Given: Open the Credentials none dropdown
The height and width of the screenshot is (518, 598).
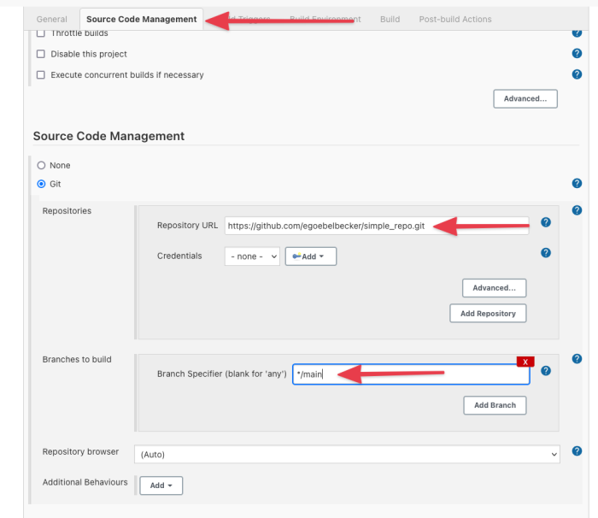Looking at the screenshot, I should pyautogui.click(x=252, y=256).
